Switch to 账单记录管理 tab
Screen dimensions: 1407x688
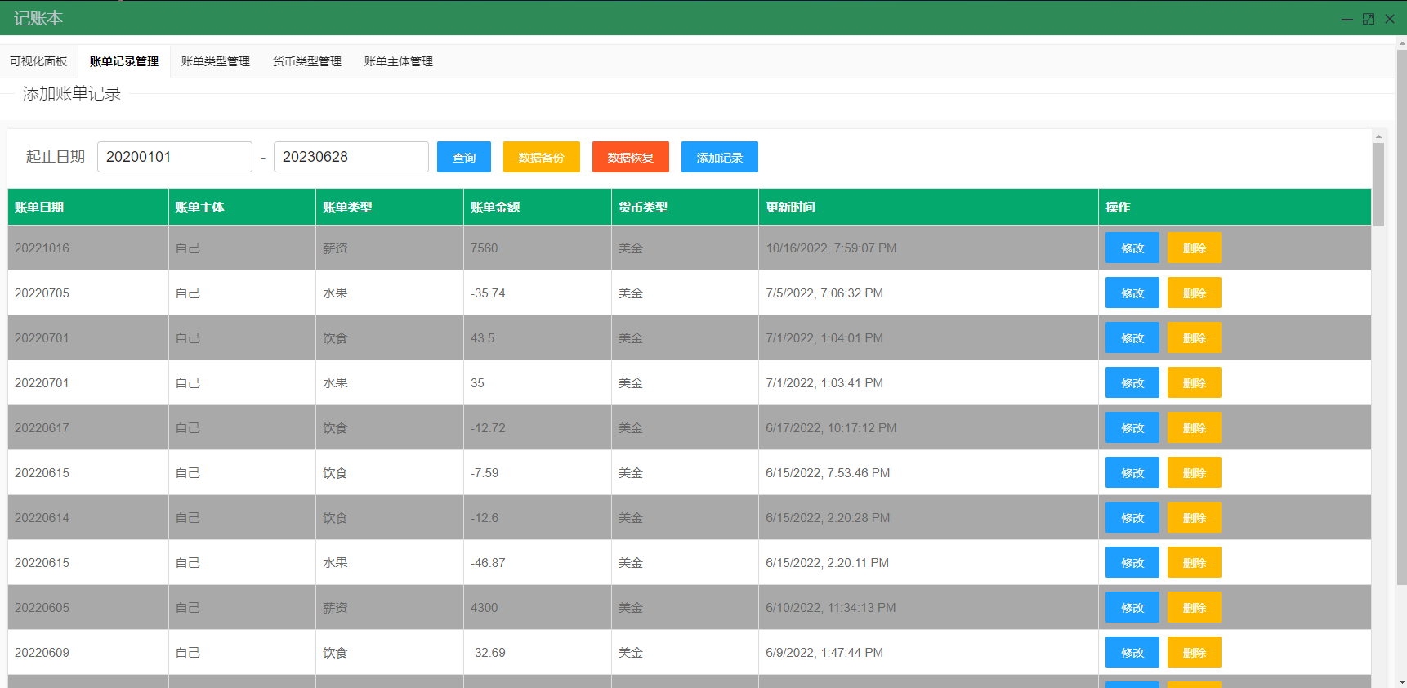[124, 61]
